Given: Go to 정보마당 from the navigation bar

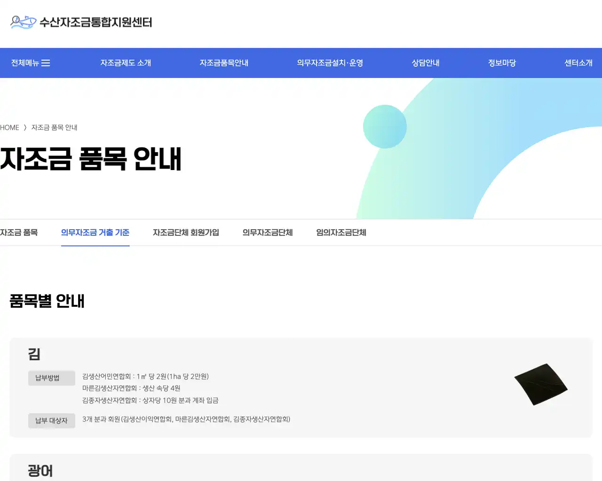Looking at the screenshot, I should pyautogui.click(x=501, y=62).
